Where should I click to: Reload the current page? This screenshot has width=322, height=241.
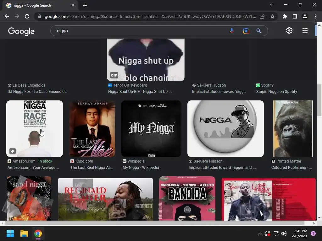coord(27,16)
